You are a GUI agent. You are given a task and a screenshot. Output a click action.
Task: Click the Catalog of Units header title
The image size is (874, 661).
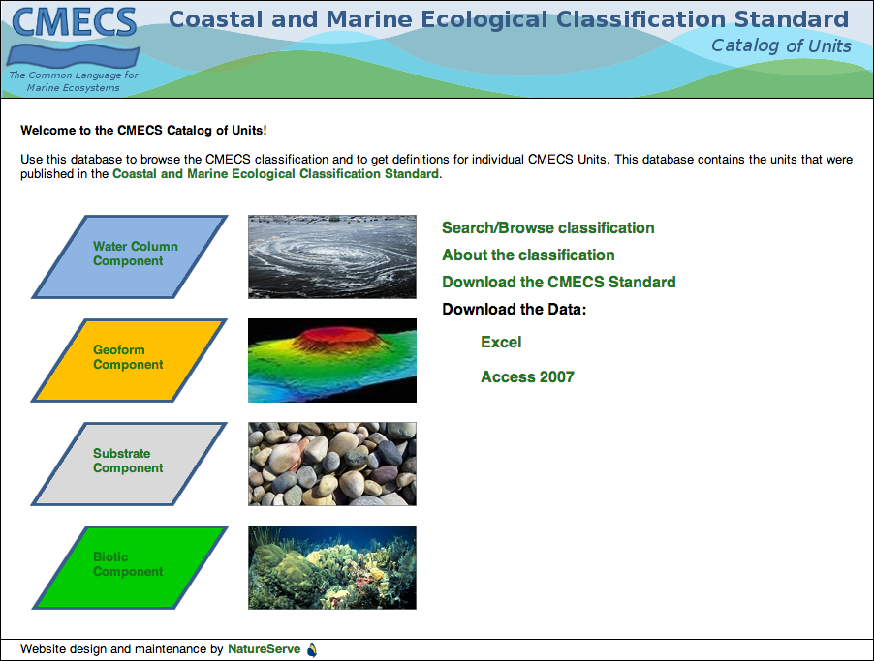pyautogui.click(x=781, y=45)
